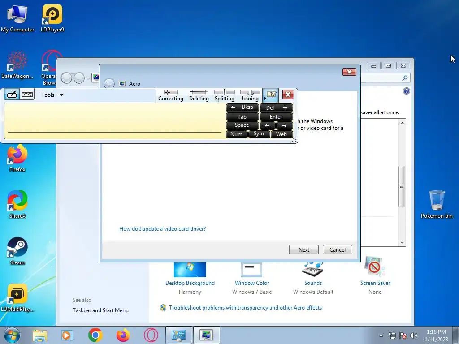This screenshot has width=459, height=344.
Task: Show the Correcting gesture demo
Action: click(x=171, y=95)
